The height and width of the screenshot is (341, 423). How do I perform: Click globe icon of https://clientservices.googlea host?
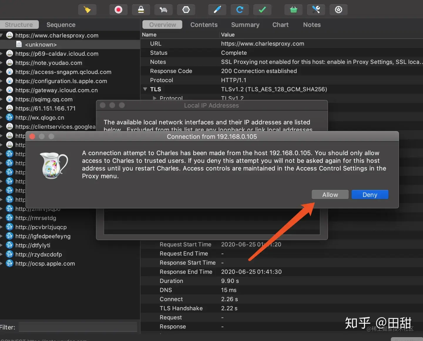[x=10, y=127]
